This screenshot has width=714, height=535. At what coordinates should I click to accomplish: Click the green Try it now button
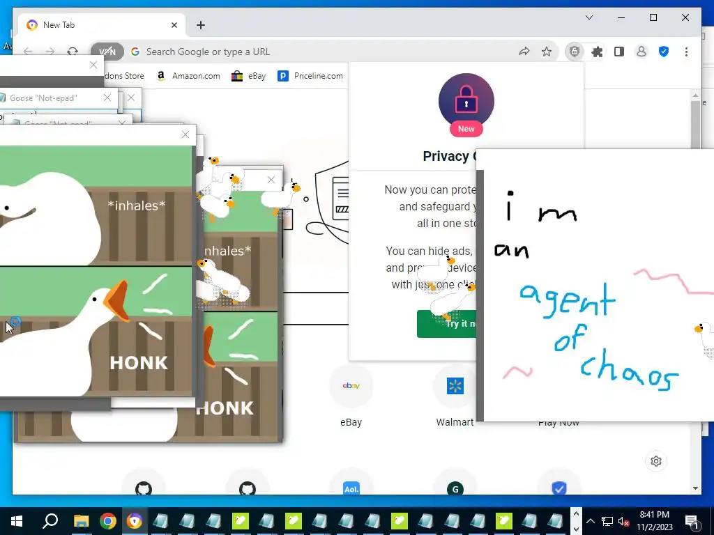click(447, 324)
